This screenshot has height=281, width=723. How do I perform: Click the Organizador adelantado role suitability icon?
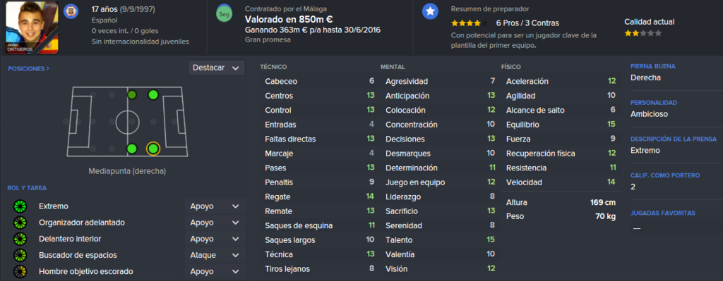20,223
